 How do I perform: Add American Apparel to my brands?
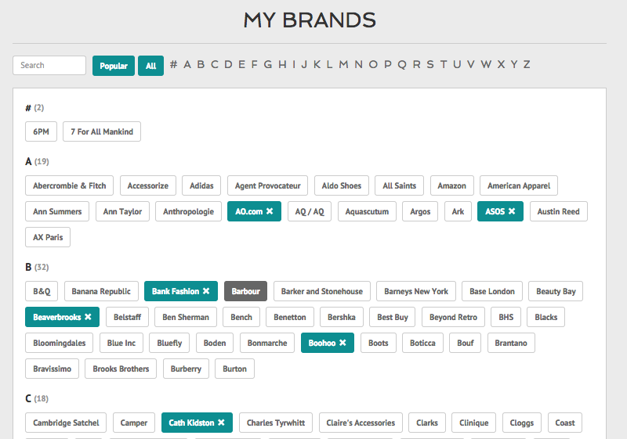pyautogui.click(x=519, y=185)
